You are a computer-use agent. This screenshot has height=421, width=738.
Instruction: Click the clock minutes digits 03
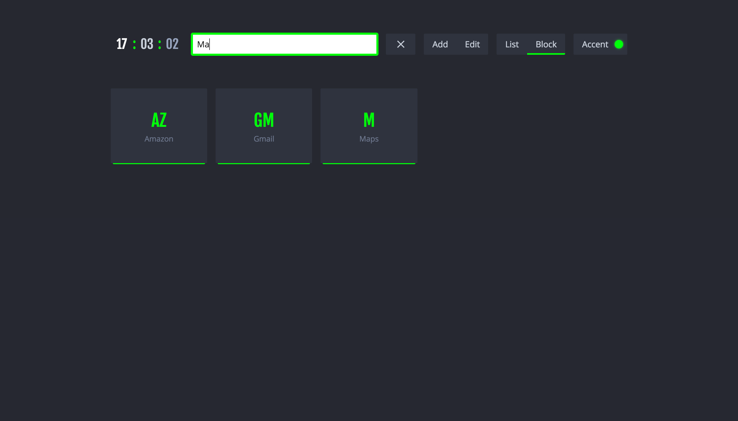147,44
